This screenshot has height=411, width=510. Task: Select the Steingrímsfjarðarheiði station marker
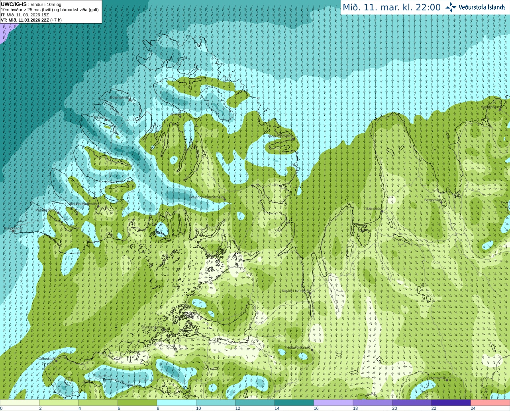point(224,199)
